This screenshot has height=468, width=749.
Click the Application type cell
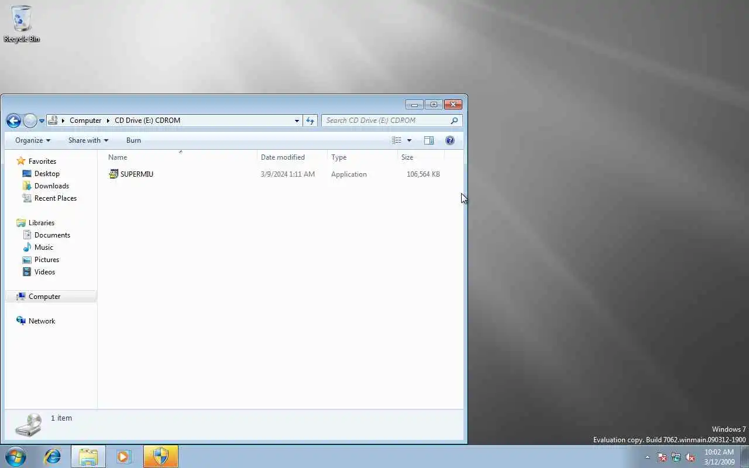(x=349, y=174)
